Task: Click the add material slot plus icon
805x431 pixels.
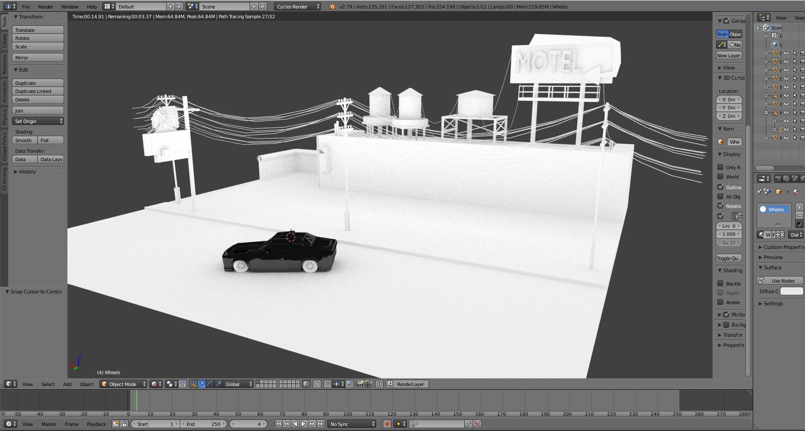Action: [x=799, y=207]
